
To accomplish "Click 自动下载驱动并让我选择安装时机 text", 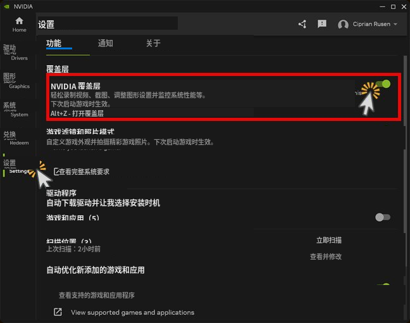I will 103,203.
